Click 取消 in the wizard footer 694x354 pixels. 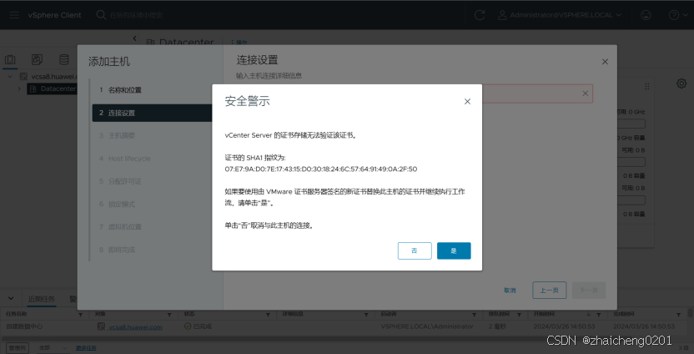(x=510, y=291)
